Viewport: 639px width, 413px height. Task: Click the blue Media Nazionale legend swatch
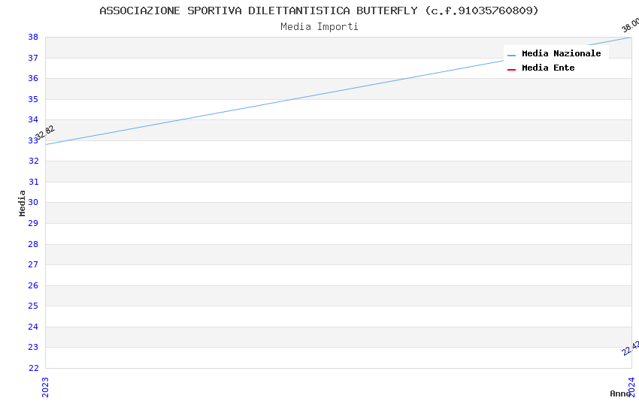click(511, 55)
